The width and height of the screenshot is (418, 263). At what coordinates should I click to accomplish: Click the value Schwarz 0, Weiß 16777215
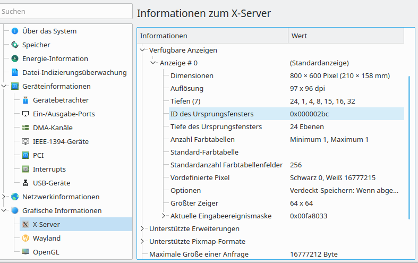coord(332,177)
